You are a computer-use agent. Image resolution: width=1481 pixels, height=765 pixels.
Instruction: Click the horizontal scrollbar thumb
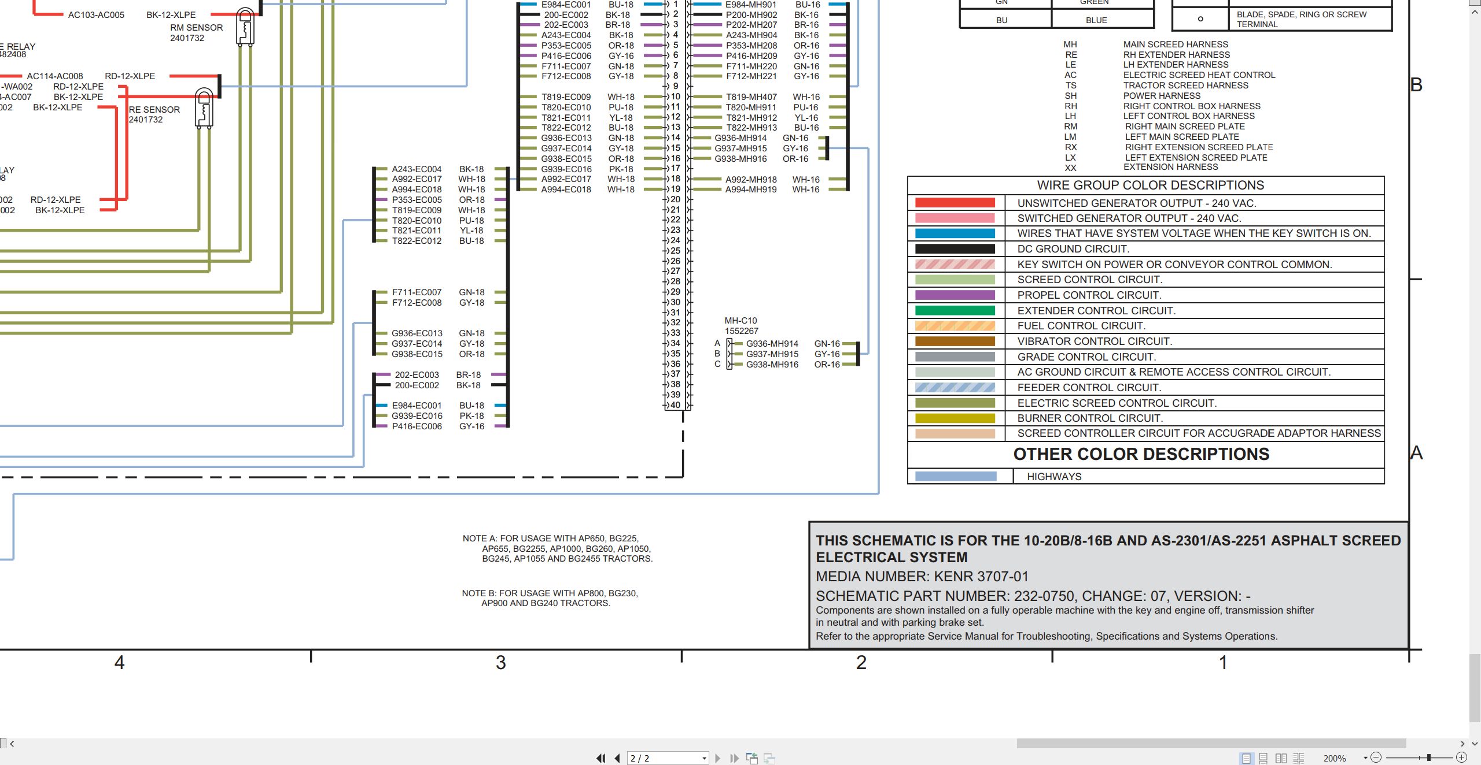1211,743
